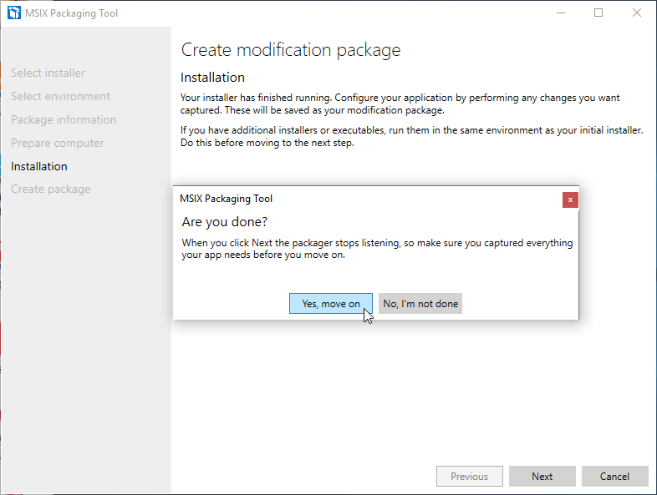Maximize the MSIX Packaging Tool window
657x495 pixels.
pos(598,13)
